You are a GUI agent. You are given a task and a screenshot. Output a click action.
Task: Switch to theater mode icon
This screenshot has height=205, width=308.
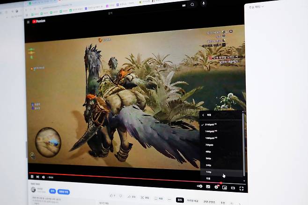point(233,188)
